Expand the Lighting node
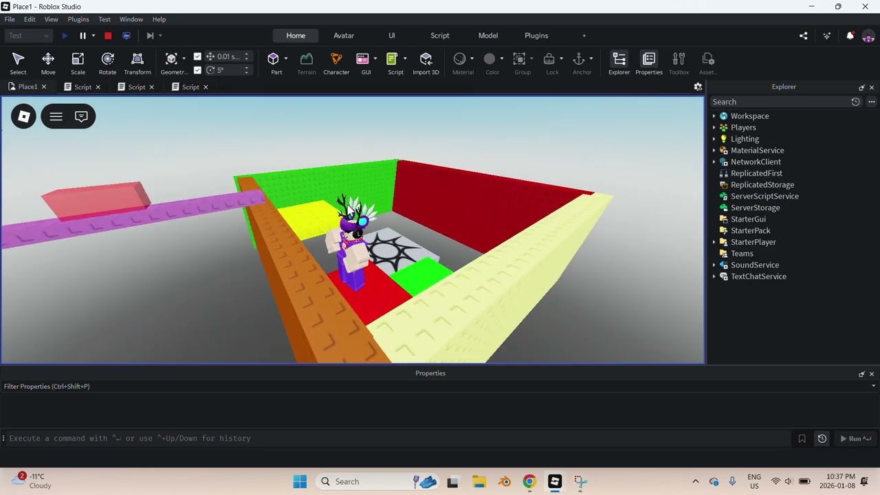The width and height of the screenshot is (880, 495). pyautogui.click(x=714, y=139)
